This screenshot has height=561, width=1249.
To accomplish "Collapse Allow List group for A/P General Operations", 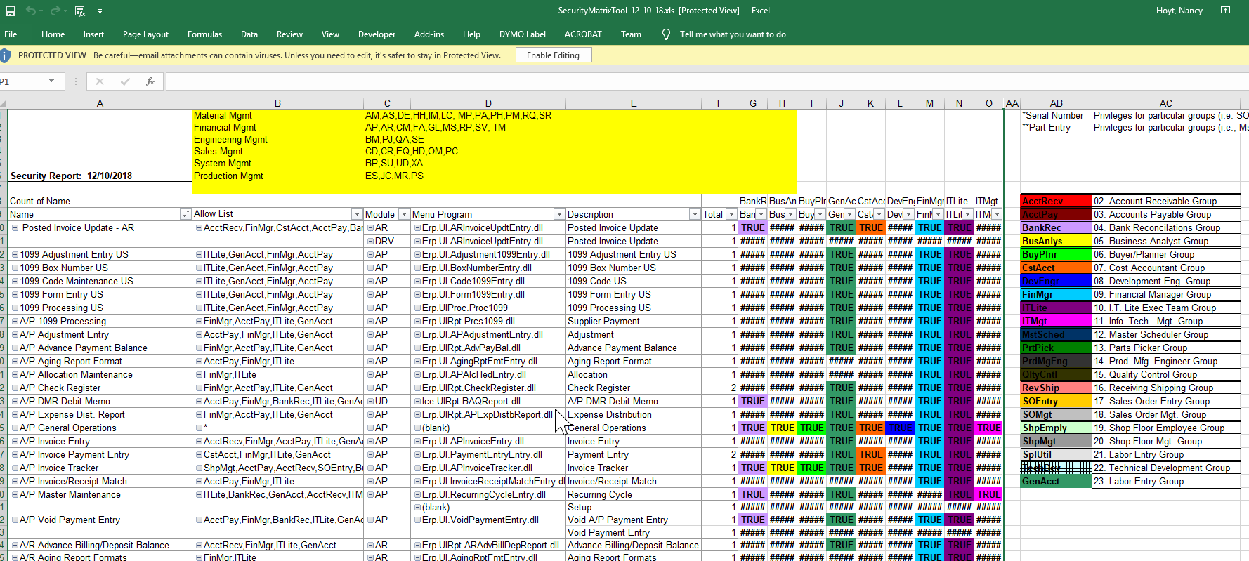I will point(199,428).
